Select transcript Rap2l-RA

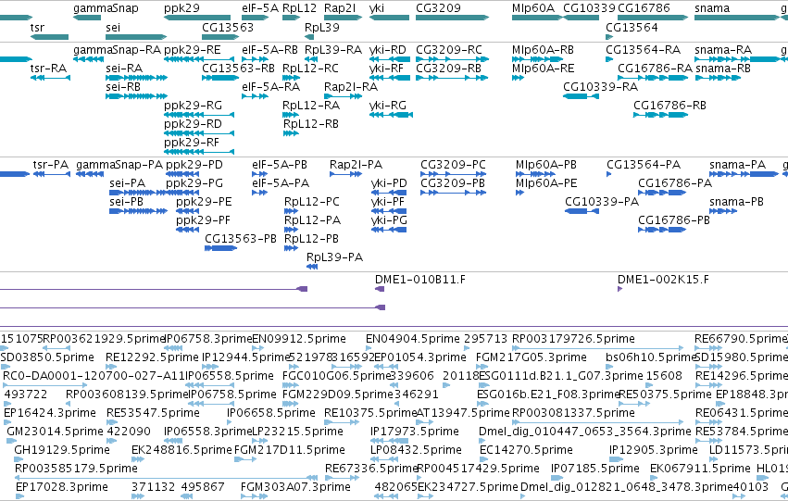pos(351,87)
